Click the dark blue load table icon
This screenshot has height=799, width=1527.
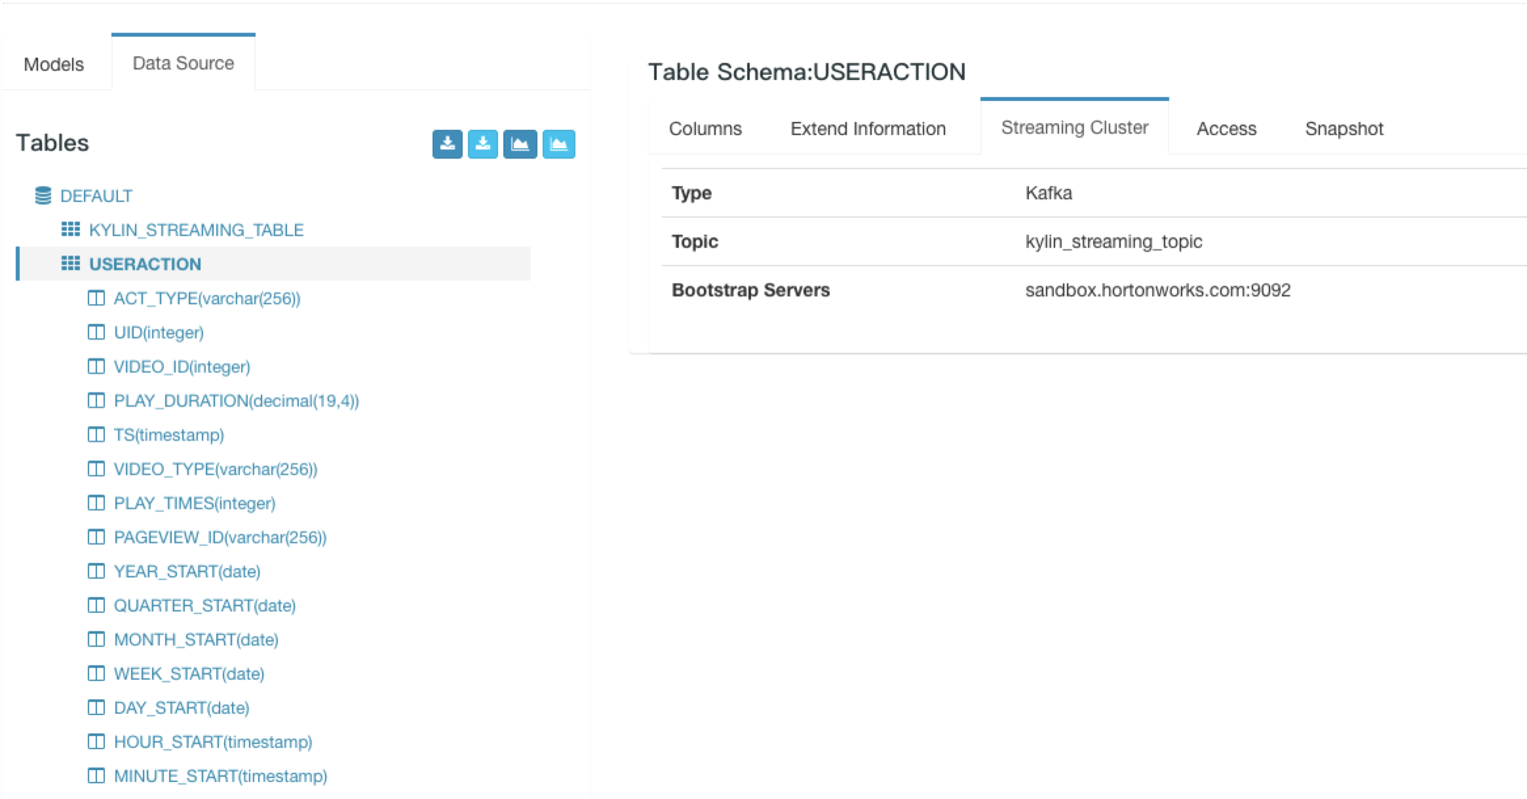pyautogui.click(x=447, y=144)
